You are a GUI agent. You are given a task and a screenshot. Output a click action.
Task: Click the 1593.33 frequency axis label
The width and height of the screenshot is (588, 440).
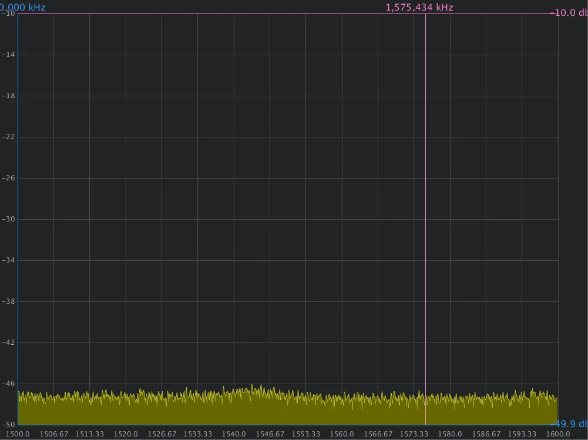522,434
